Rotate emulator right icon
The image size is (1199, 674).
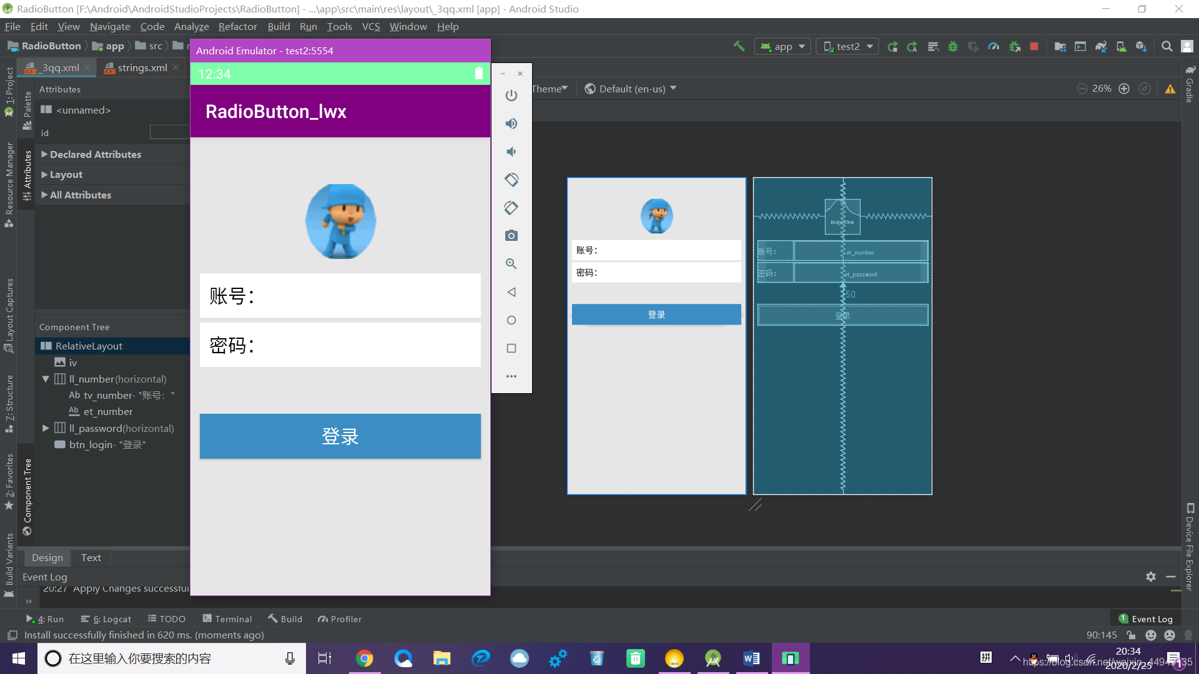point(511,208)
